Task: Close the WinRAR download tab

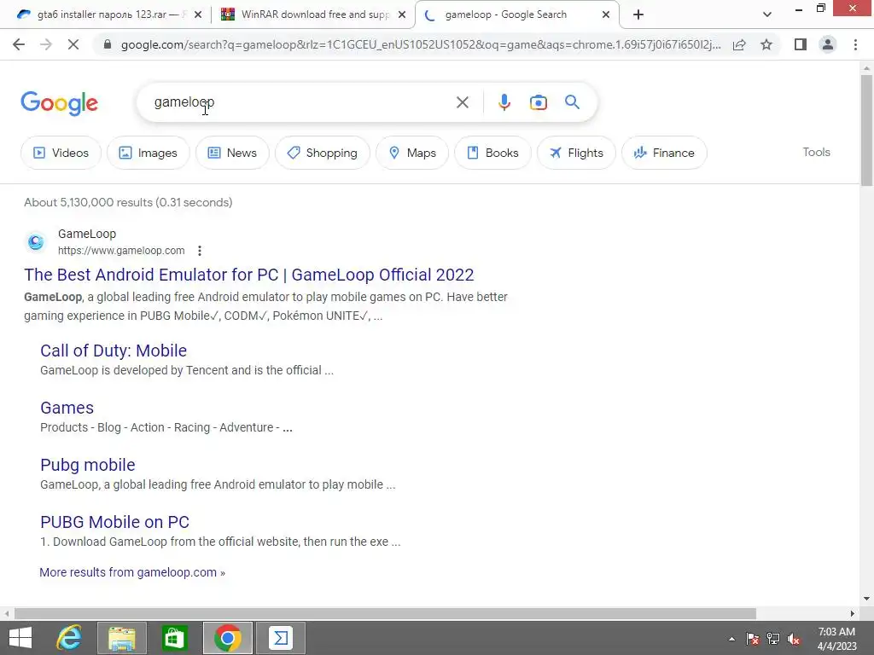Action: pyautogui.click(x=401, y=15)
